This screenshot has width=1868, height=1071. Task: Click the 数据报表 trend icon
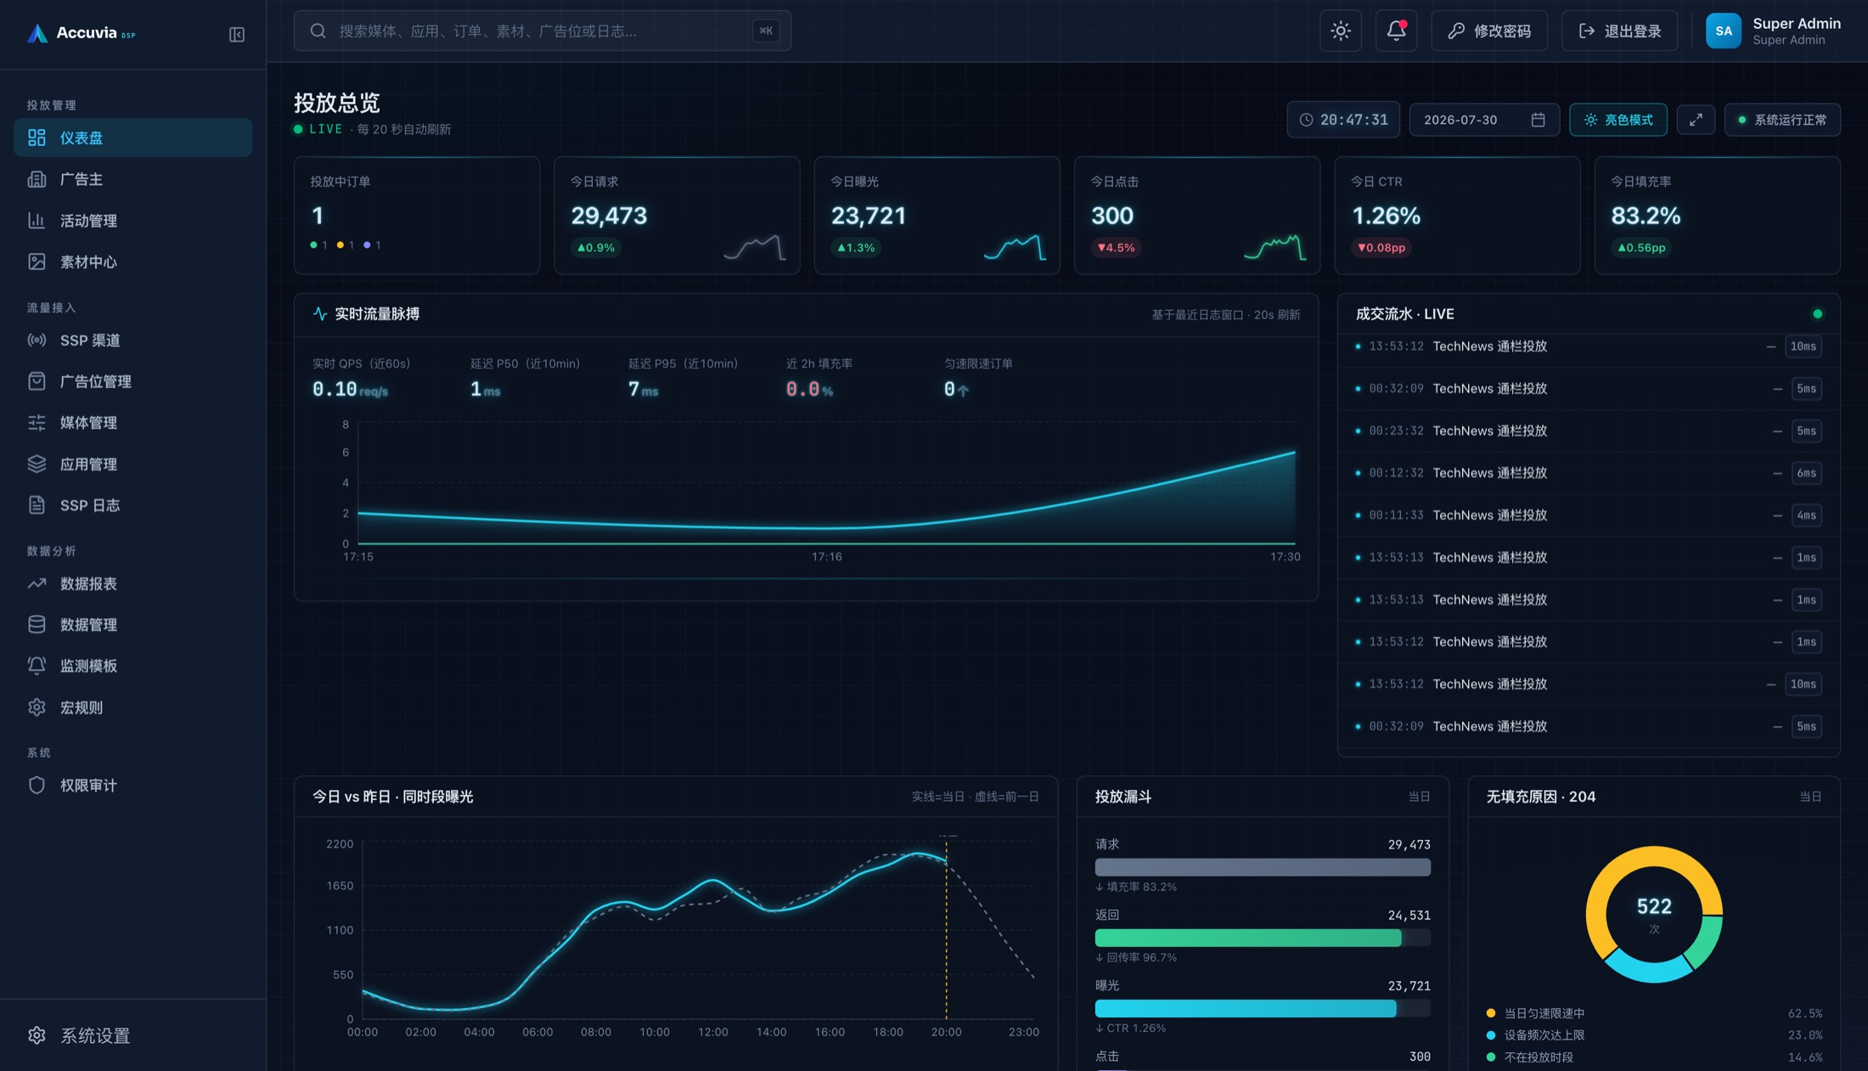pos(37,583)
